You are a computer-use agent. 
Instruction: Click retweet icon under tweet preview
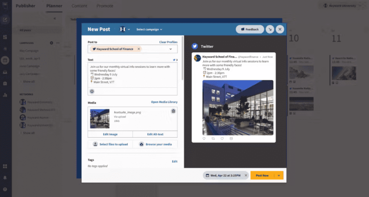click(x=213, y=138)
